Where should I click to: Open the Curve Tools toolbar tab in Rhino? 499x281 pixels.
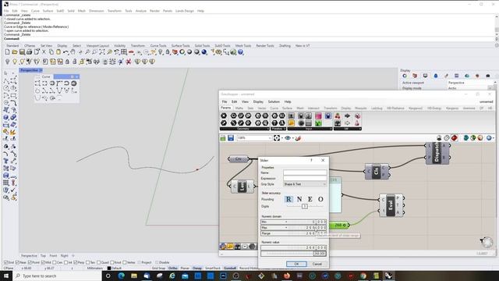[158, 46]
